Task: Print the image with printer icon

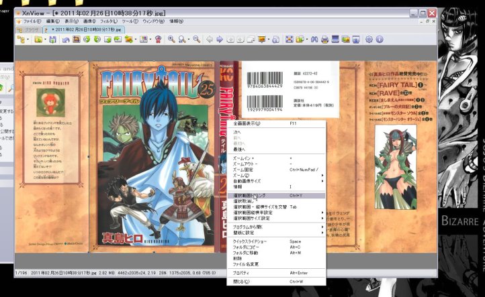Action: coord(324,39)
